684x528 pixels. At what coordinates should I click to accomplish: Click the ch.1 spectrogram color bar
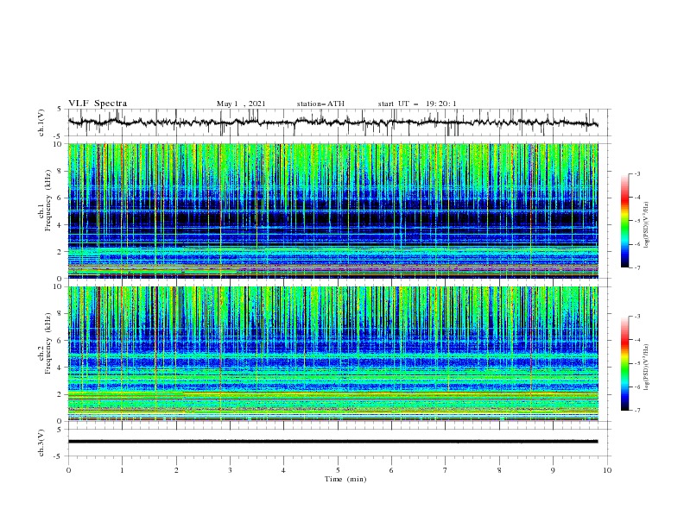624,221
